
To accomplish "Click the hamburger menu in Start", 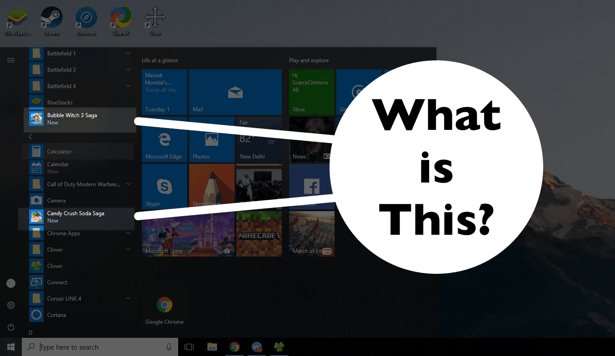I will 11,60.
